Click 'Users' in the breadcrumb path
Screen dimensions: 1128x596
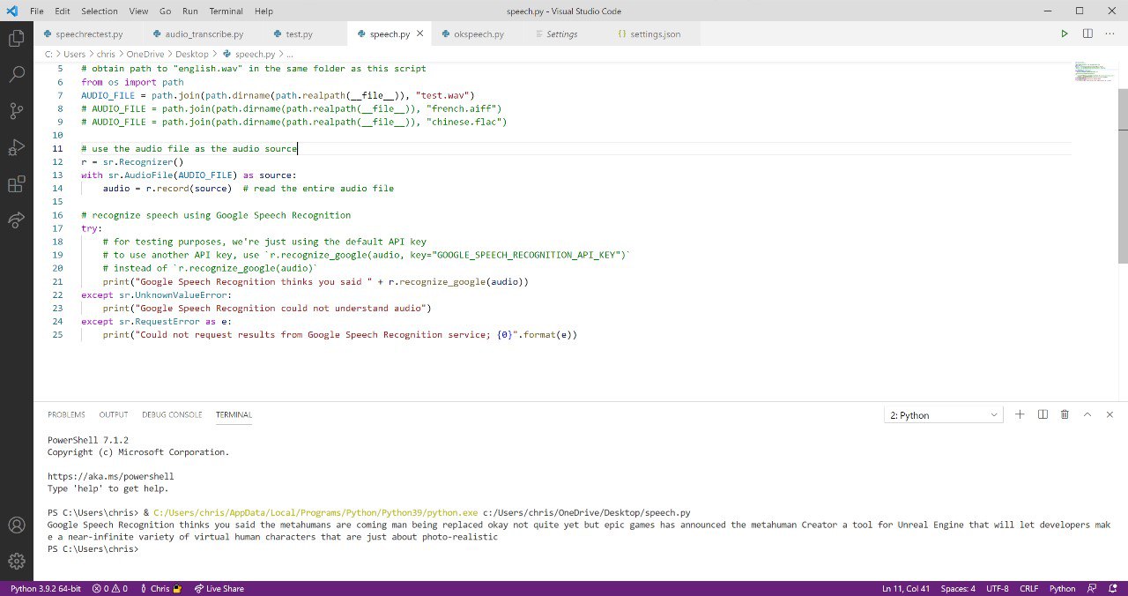74,55
